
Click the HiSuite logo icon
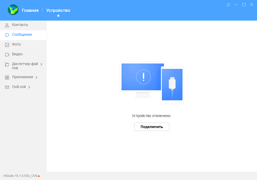tap(13, 10)
